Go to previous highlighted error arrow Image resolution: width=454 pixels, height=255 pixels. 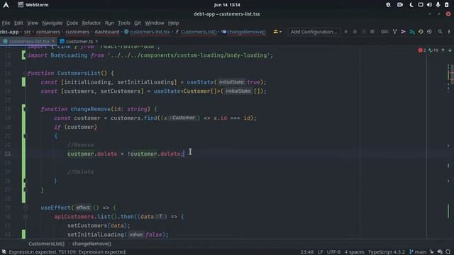pos(443,50)
